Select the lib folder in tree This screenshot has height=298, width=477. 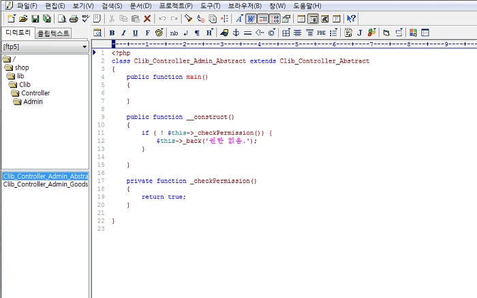click(x=16, y=76)
